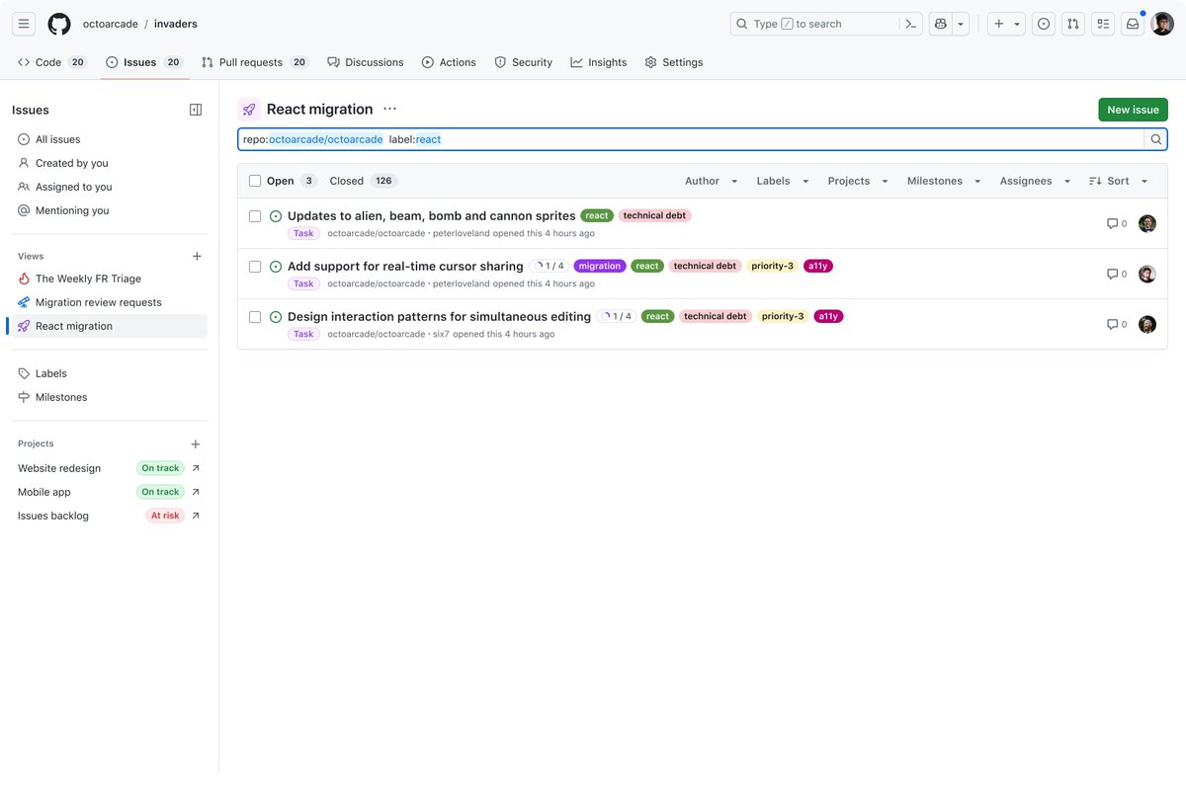Open 'Add support for real-time cursor sharing'
The height and width of the screenshot is (800, 1186).
pos(405,266)
